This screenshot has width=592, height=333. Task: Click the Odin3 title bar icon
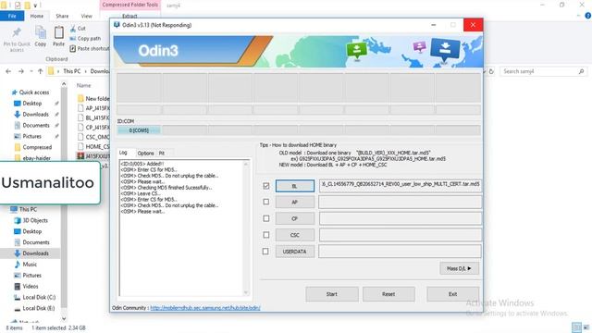click(117, 25)
